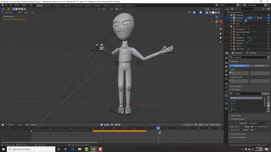Image resolution: width=271 pixels, height=152 pixels.
Task: Jump to timeline end frame
Action: (x=119, y=125)
